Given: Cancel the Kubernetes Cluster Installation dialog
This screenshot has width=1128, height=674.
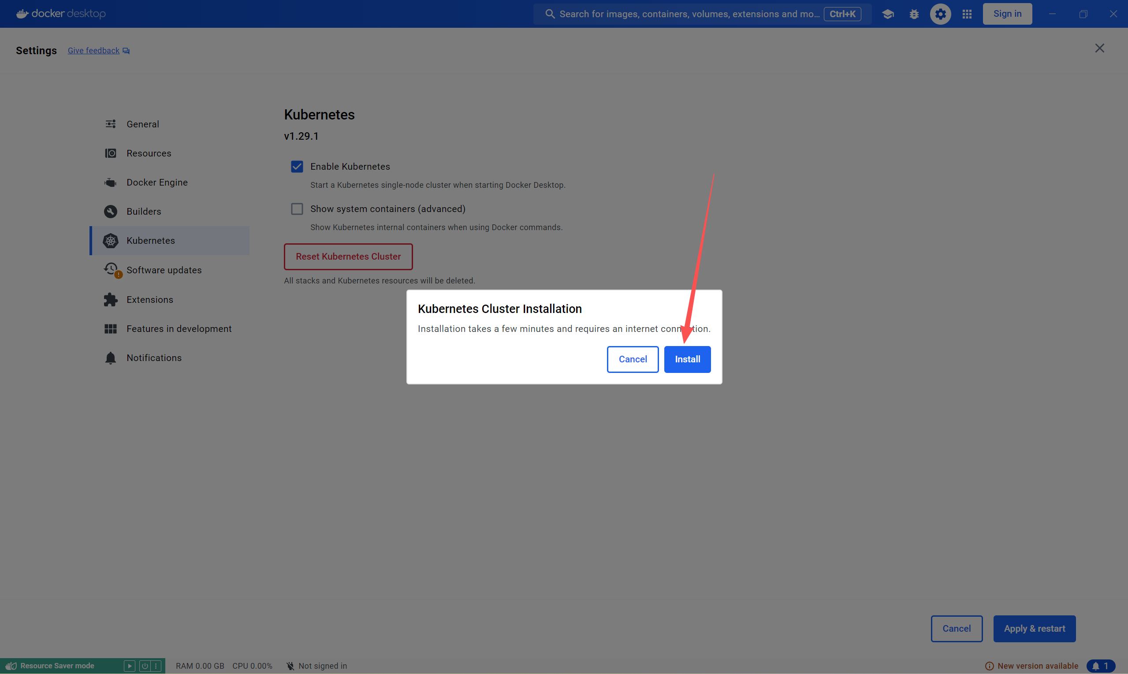Looking at the screenshot, I should tap(632, 359).
